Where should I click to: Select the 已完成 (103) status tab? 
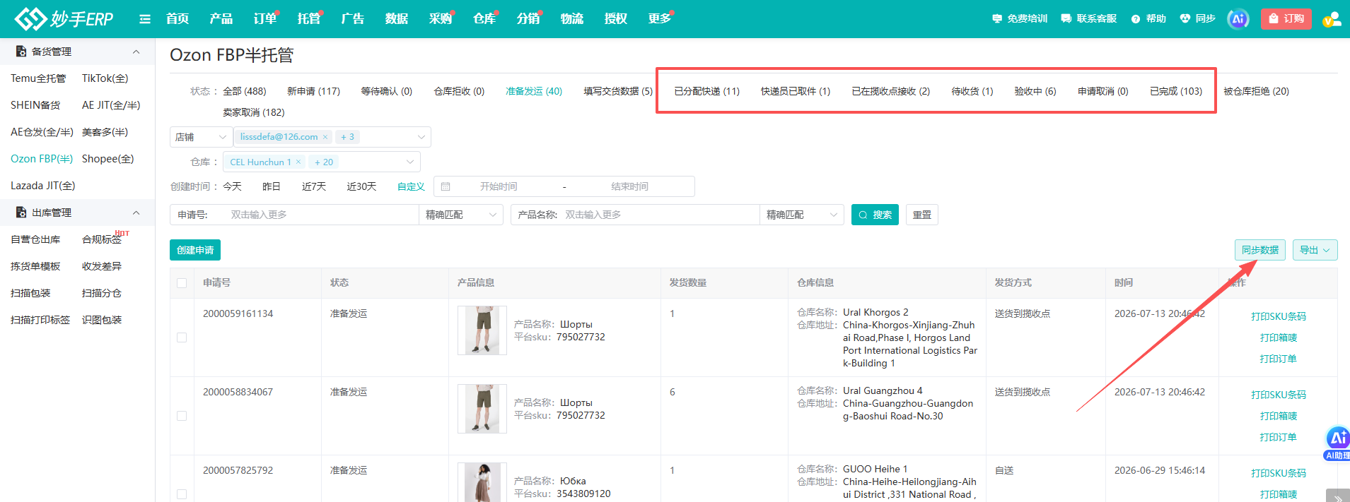coord(1175,91)
